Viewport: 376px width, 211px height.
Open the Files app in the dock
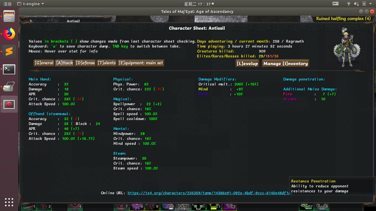9,16
